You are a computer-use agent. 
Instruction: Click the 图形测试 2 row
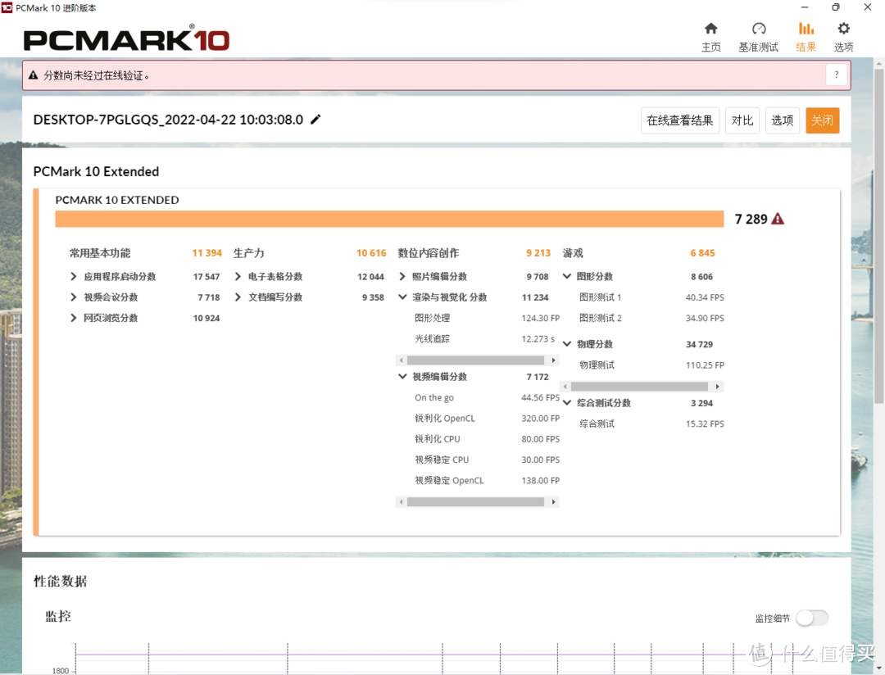point(651,318)
